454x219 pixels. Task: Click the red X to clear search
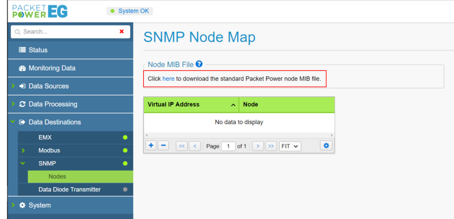pos(122,31)
